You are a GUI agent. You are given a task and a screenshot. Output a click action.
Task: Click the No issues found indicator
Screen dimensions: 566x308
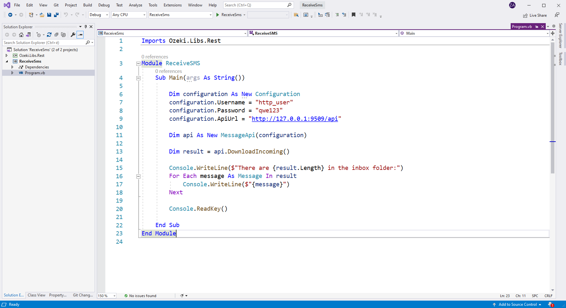(x=140, y=296)
